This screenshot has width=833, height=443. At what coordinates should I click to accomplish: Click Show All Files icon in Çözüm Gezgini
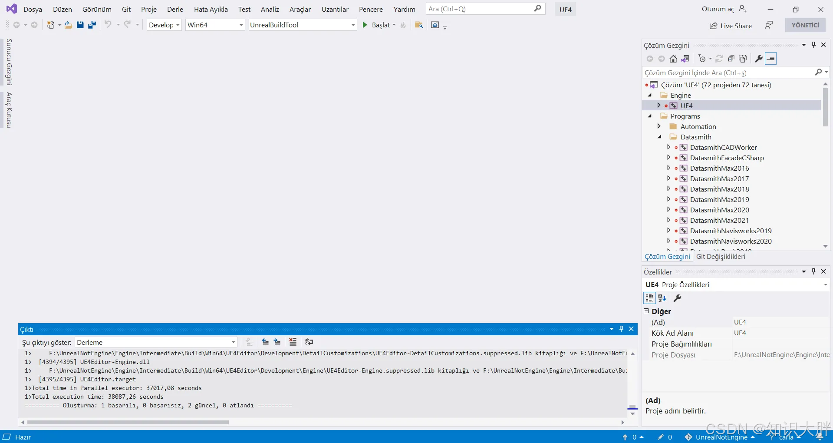743,59
